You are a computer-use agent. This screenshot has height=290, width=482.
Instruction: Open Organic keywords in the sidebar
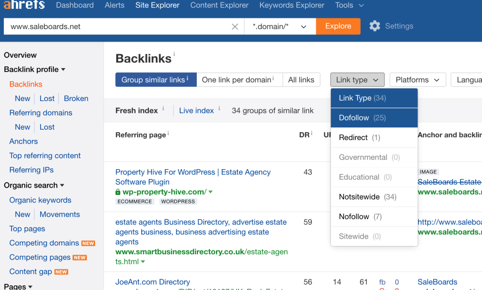(40, 200)
